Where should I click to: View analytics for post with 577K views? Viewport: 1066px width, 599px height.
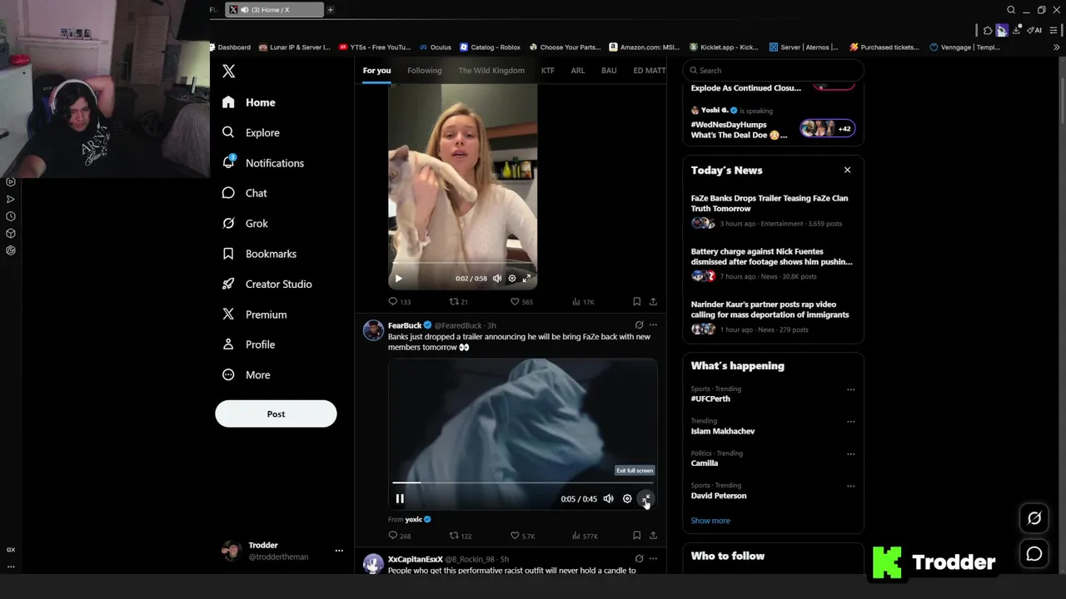[585, 537]
